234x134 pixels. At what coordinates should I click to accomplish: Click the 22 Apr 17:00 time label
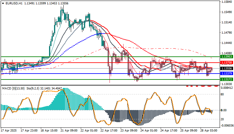tap(109, 131)
